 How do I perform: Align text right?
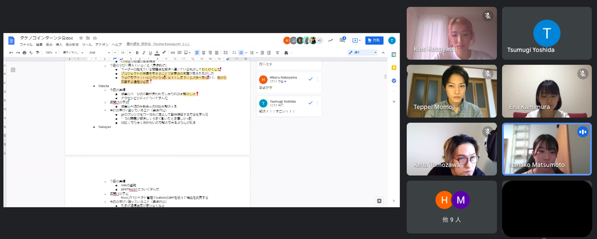coord(210,53)
